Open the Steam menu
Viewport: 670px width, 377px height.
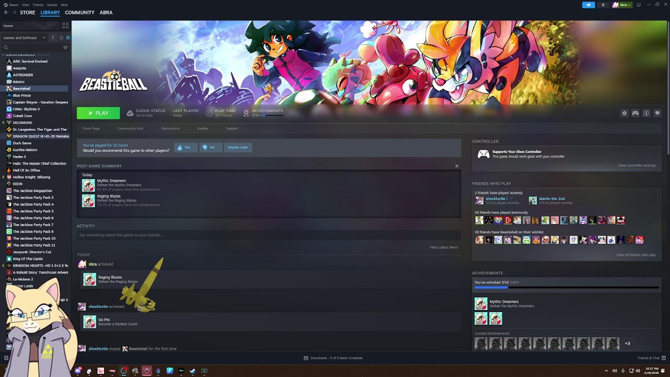(14, 5)
